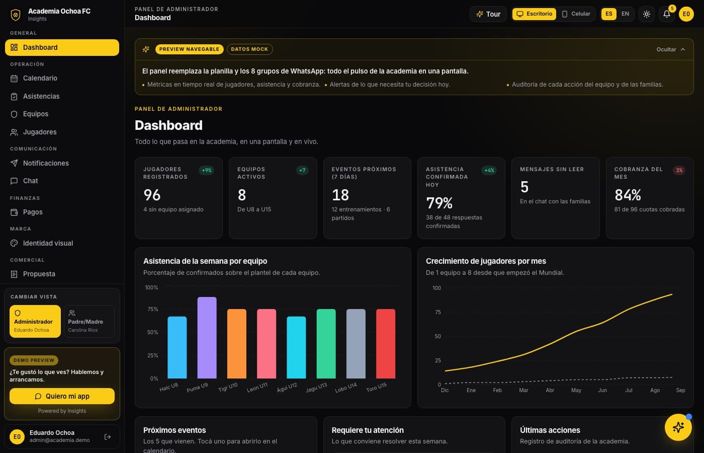Click the Calendario calendar icon
Image resolution: width=704 pixels, height=453 pixels.
pyautogui.click(x=14, y=79)
